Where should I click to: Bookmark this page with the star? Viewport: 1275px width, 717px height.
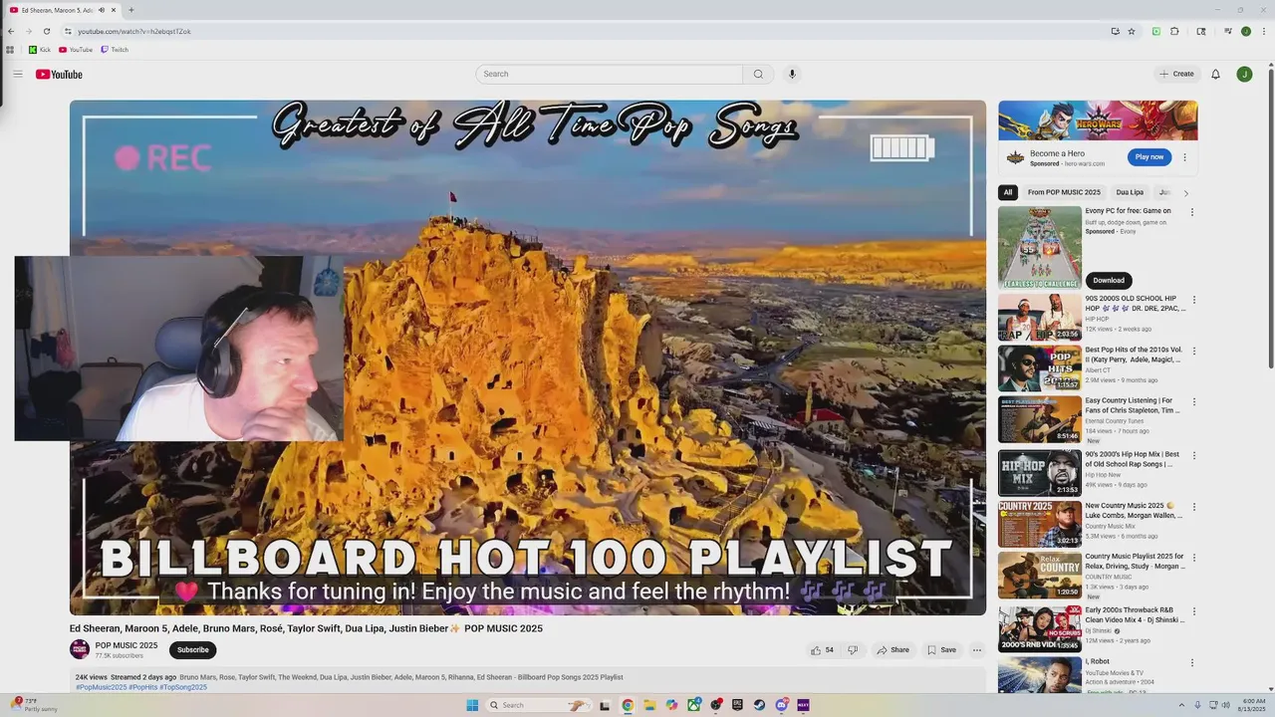(1132, 31)
